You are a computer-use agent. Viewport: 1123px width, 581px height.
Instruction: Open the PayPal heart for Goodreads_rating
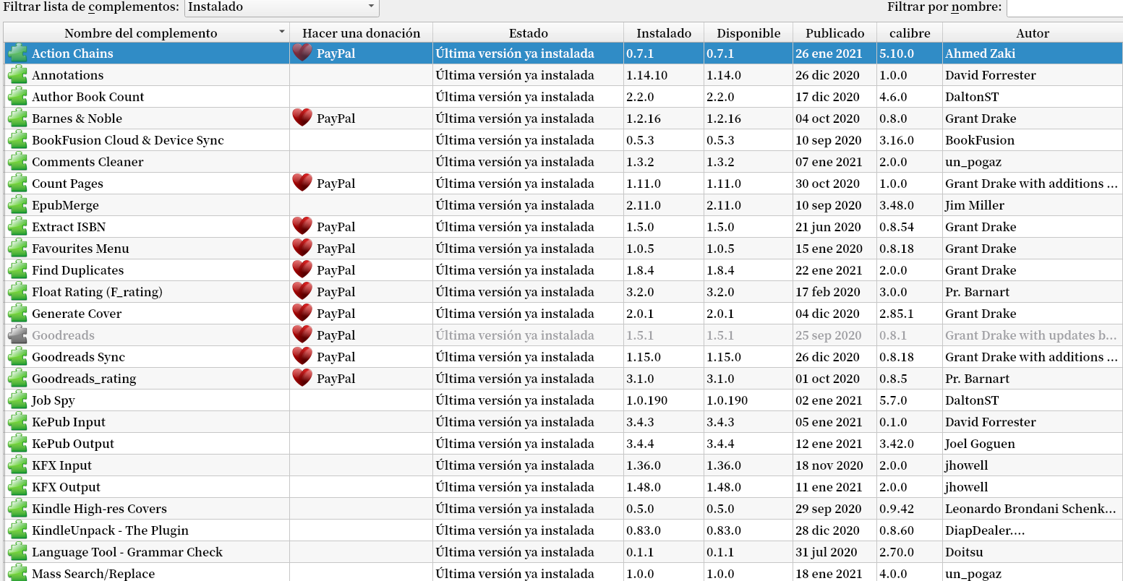[x=302, y=378]
